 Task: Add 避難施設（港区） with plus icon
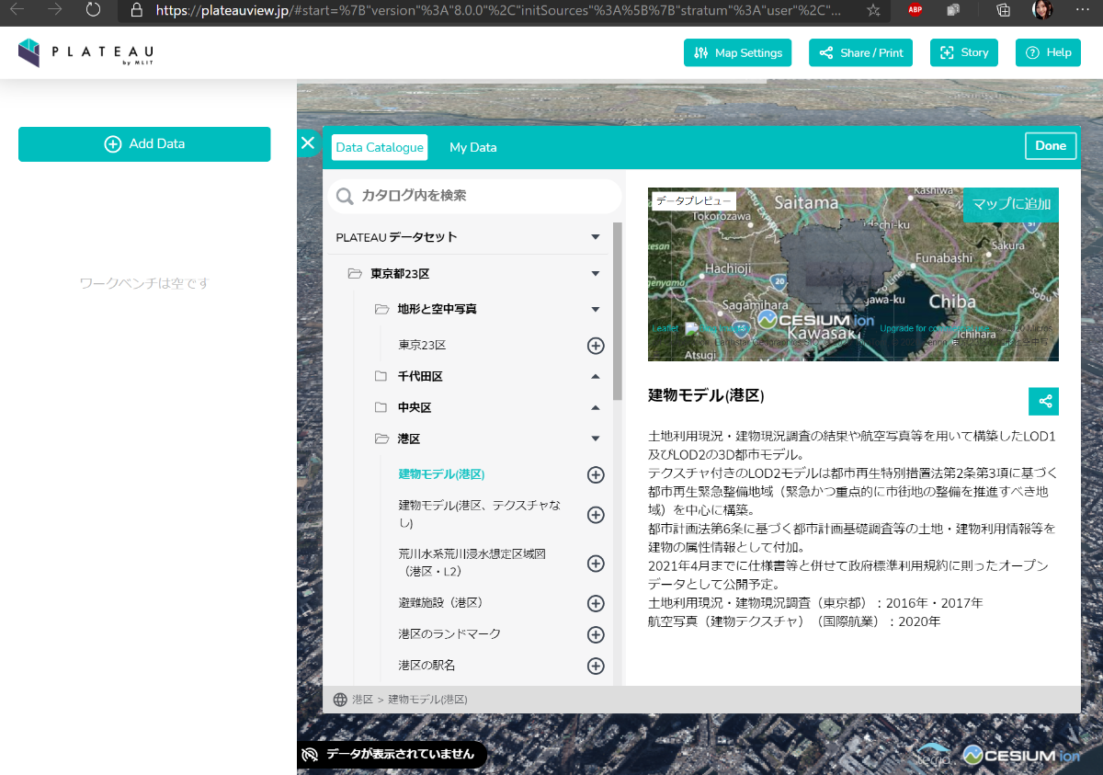point(596,603)
